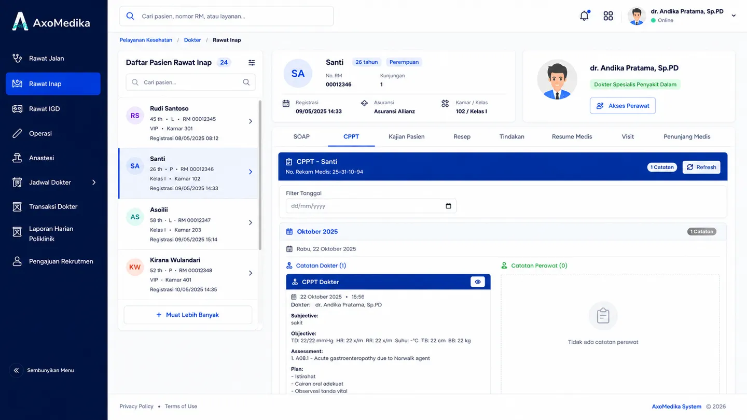Click the patient list scrollbar
747x420 pixels.
260,175
